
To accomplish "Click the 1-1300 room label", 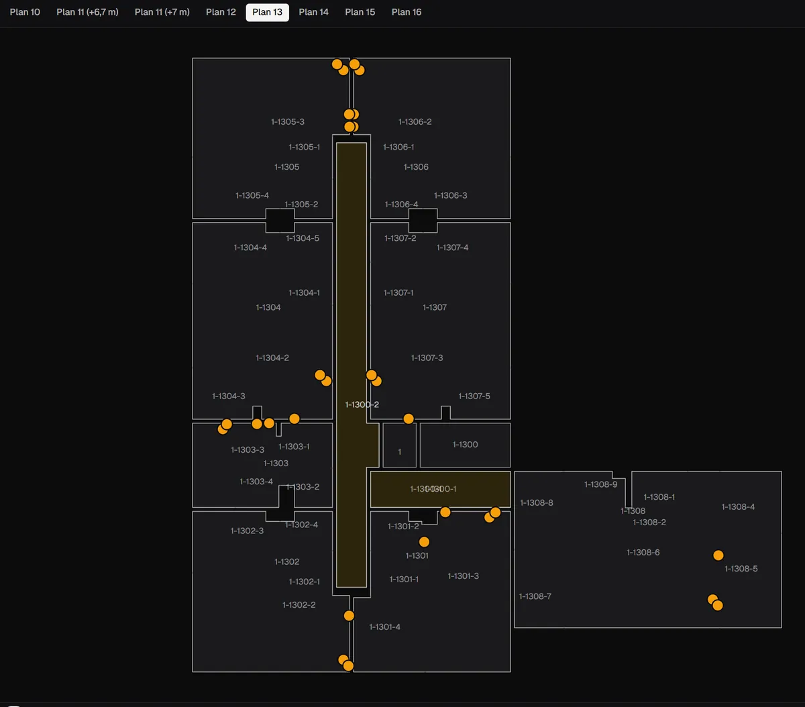I will click(x=466, y=445).
